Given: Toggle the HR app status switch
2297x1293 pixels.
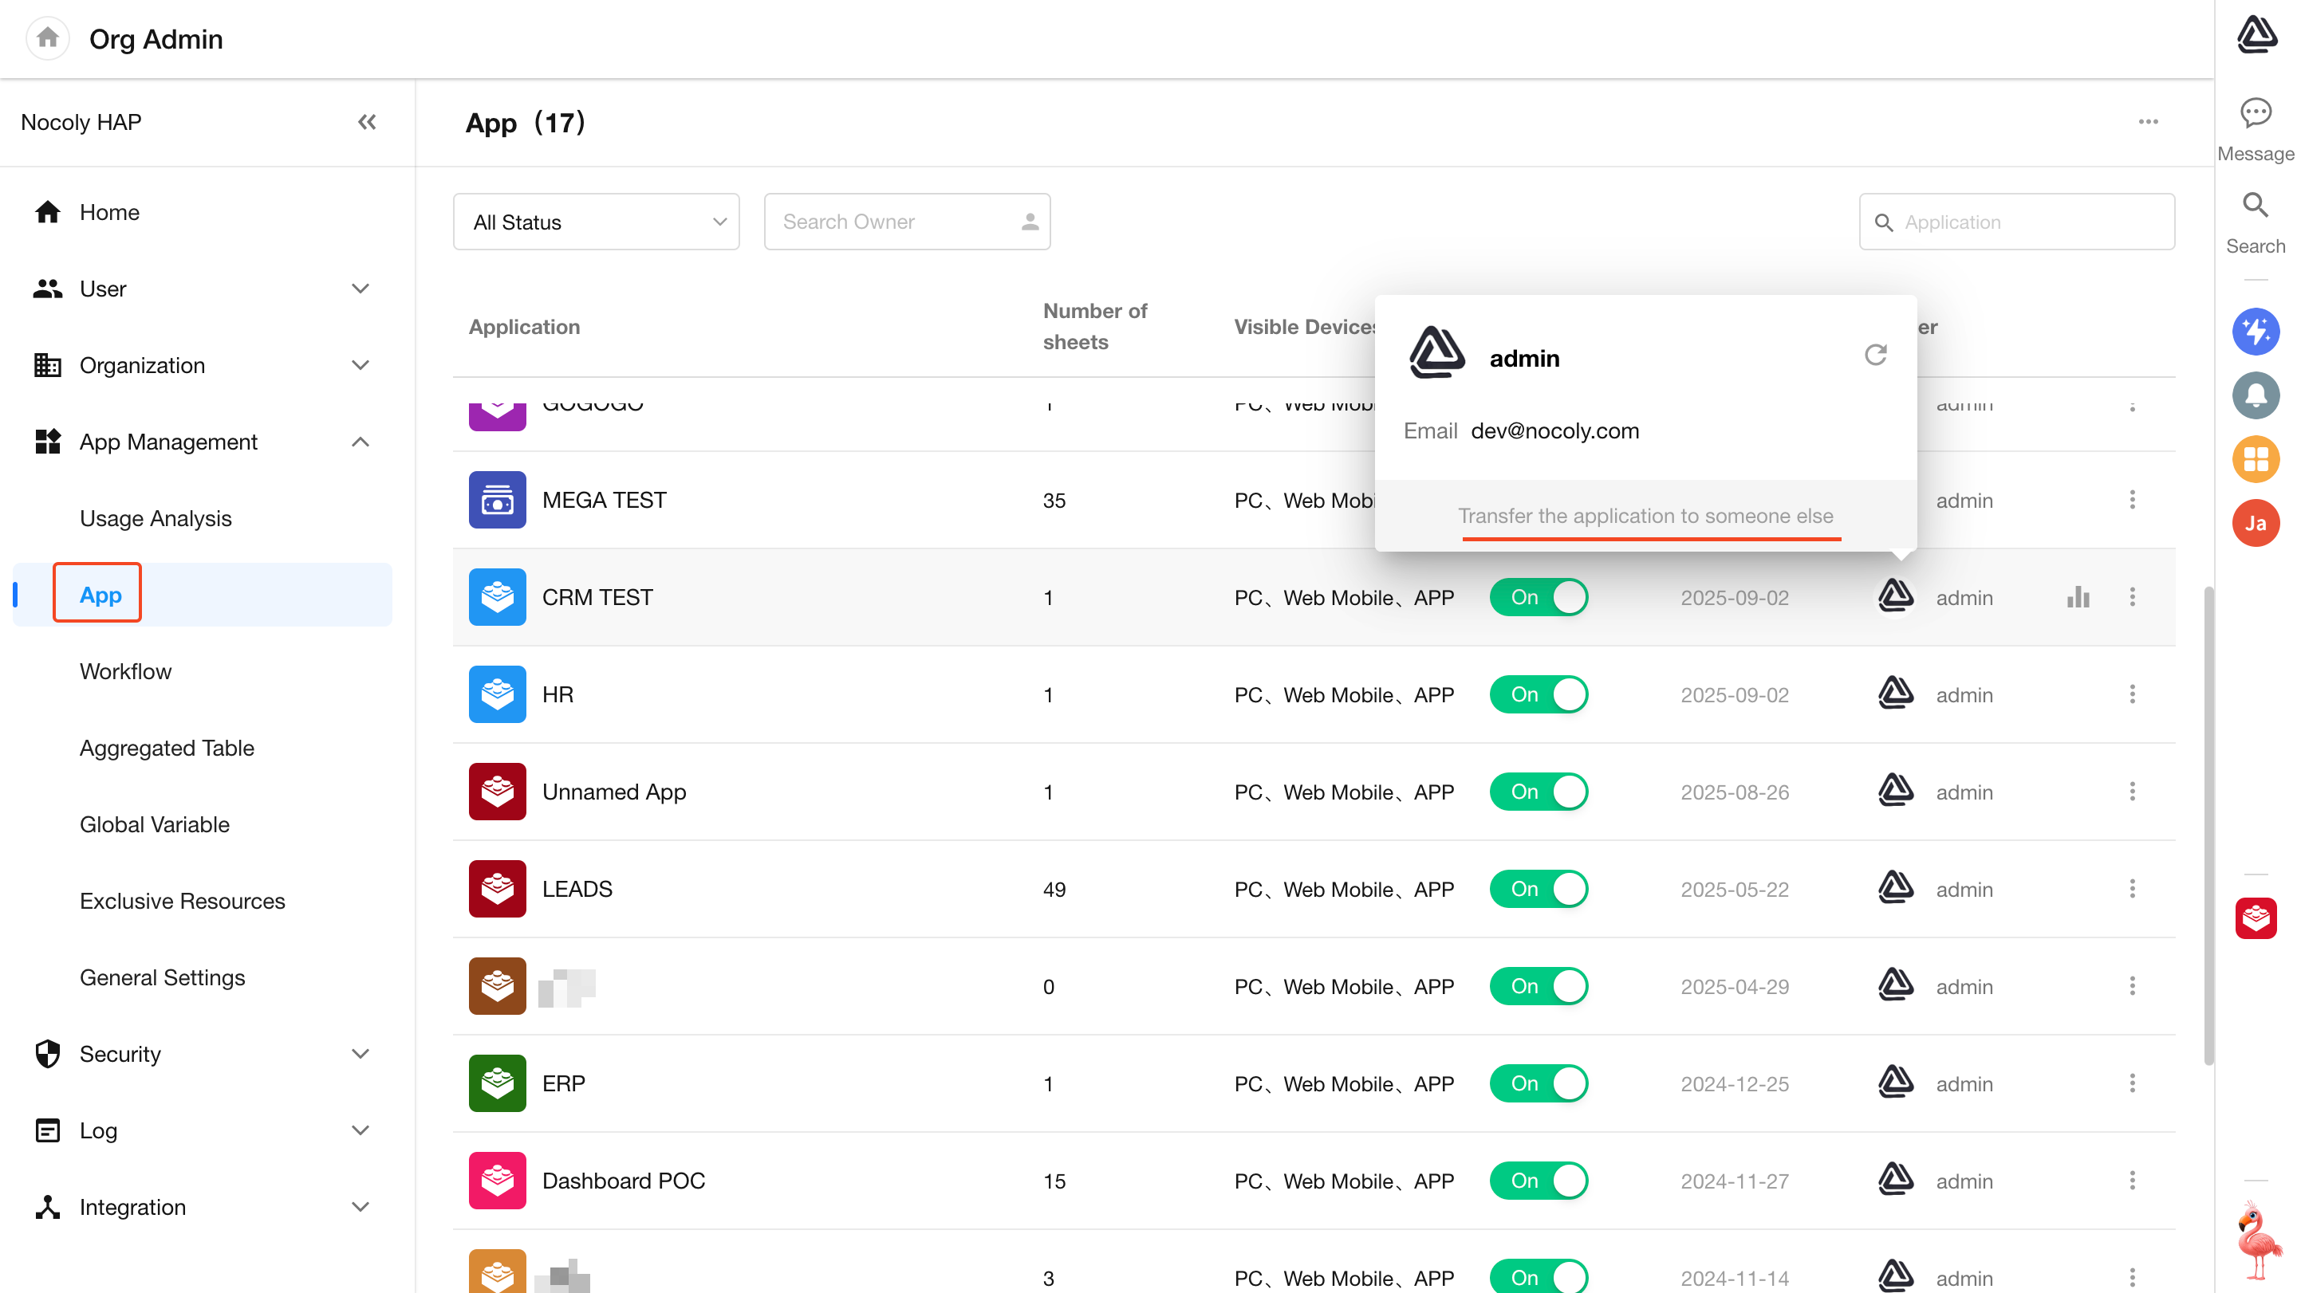Looking at the screenshot, I should pos(1539,694).
